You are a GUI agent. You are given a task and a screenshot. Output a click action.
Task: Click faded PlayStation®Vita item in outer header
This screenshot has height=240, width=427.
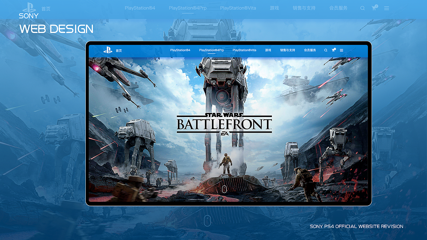tap(238, 8)
